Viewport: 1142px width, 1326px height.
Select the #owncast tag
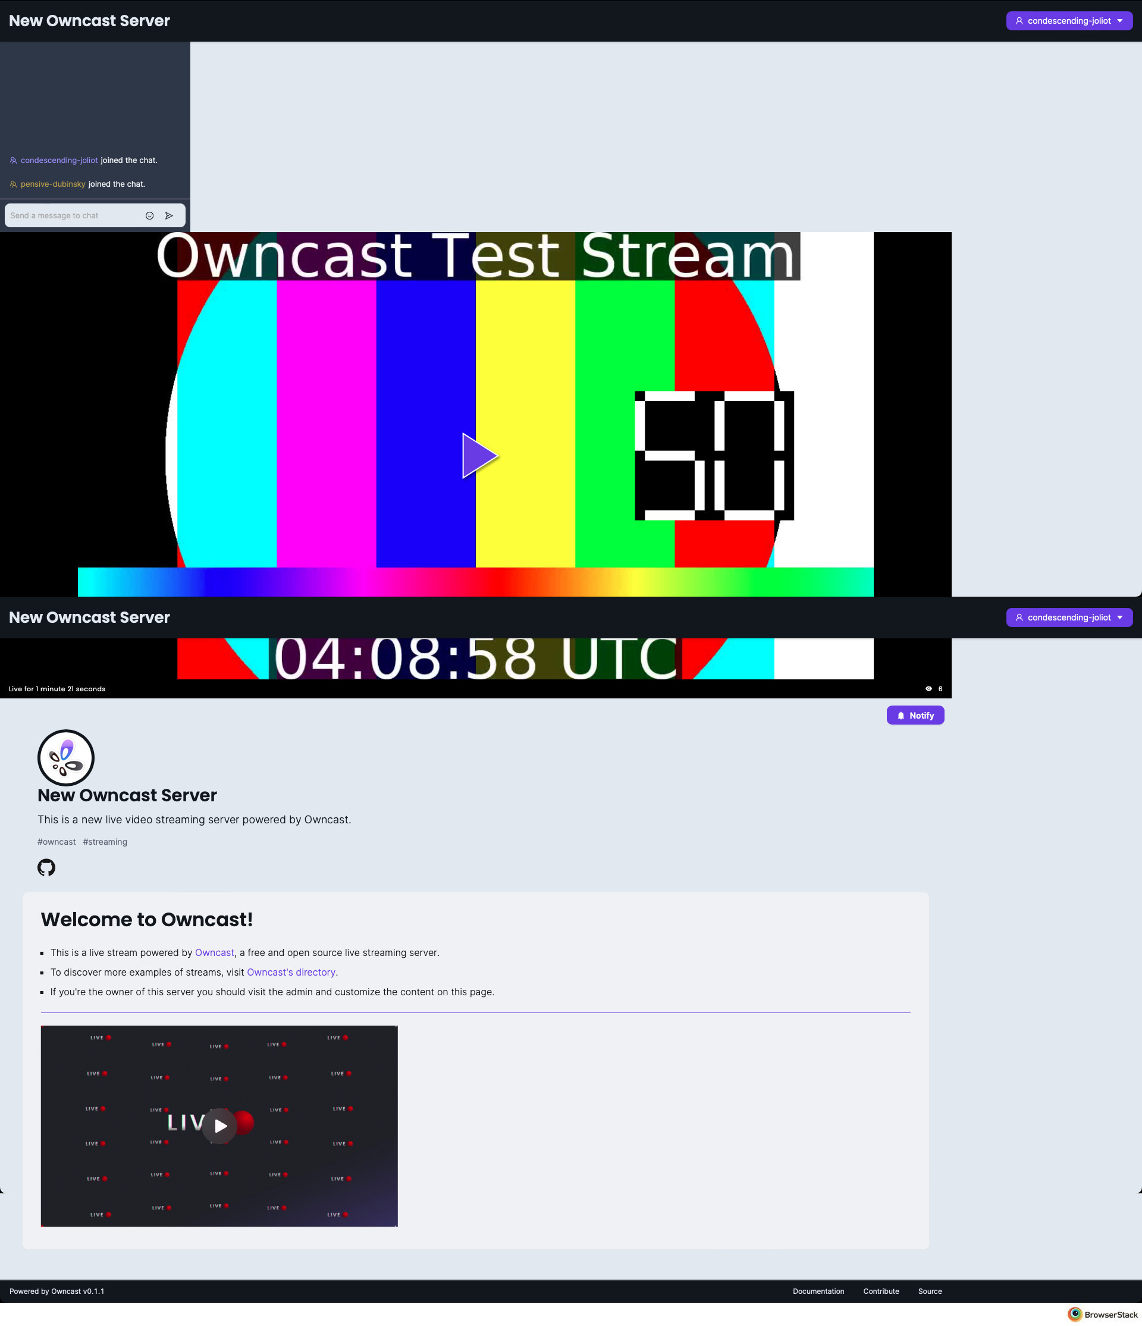(57, 842)
